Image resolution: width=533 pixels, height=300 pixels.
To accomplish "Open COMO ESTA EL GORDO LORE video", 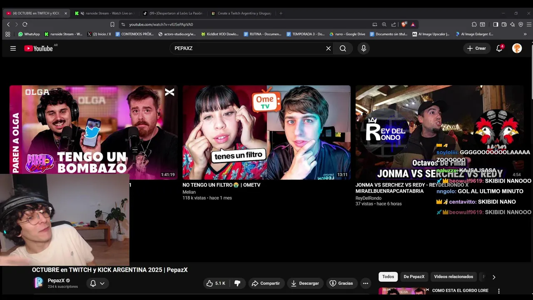I will coord(460,290).
